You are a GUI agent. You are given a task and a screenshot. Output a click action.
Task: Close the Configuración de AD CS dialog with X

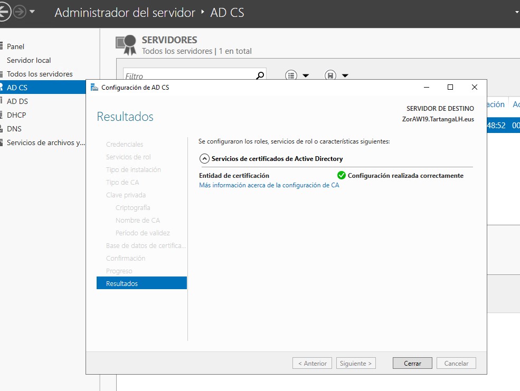[475, 87]
